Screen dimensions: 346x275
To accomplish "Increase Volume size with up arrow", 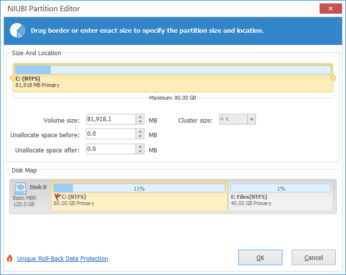I will [x=140, y=117].
